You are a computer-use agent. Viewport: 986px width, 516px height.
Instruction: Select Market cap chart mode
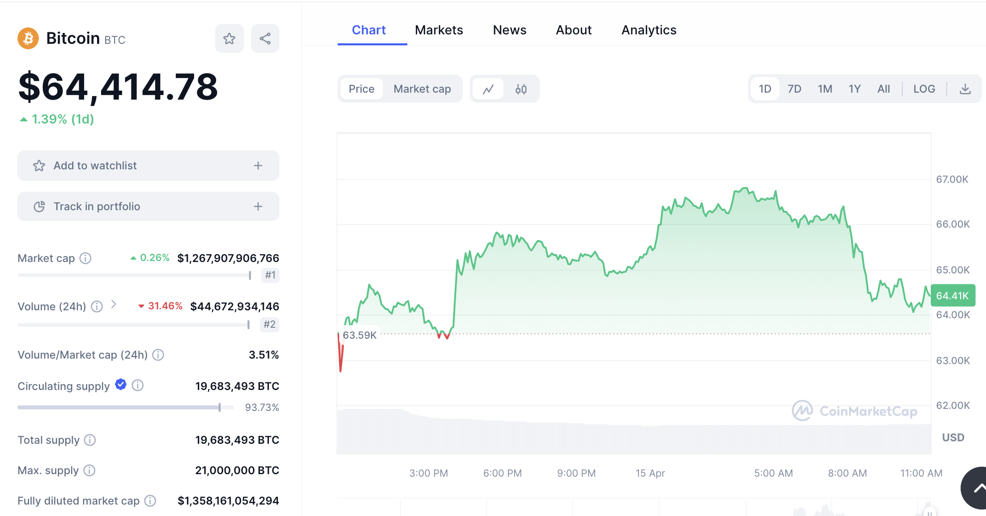click(x=422, y=89)
